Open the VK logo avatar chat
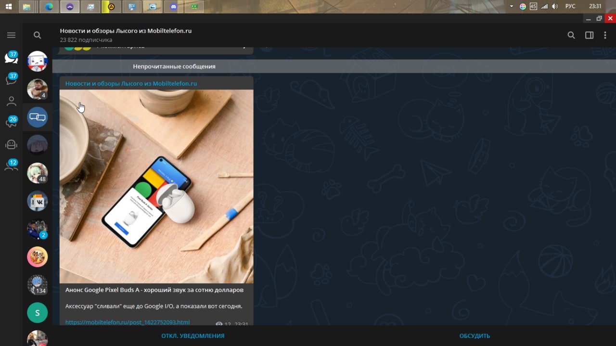 [x=37, y=201]
